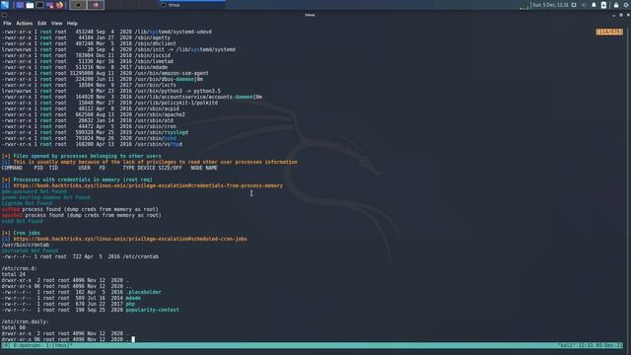Click the /usr/sbin/acpid path text
Image resolution: width=631 pixels, height=355 pixels.
(x=157, y=108)
